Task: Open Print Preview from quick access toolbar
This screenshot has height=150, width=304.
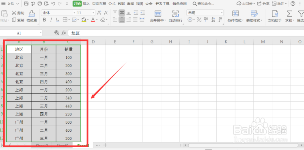Action: point(46,4)
